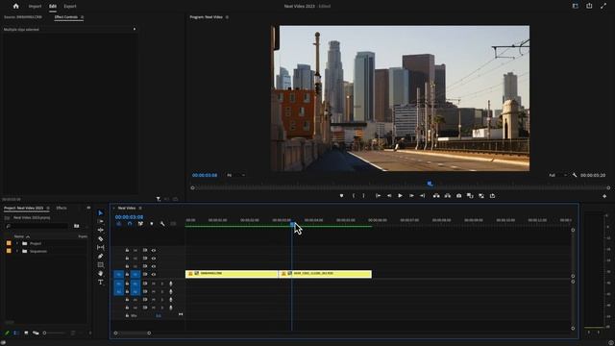This screenshot has width=615, height=346.
Task: Toggle the top video track's eye icon
Action: pos(154,250)
